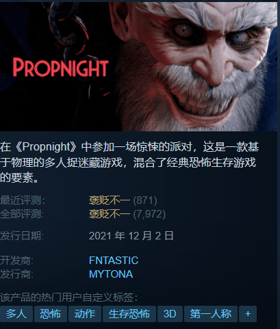Click the recent review count (871)
280x329 pixels.
[145, 200]
